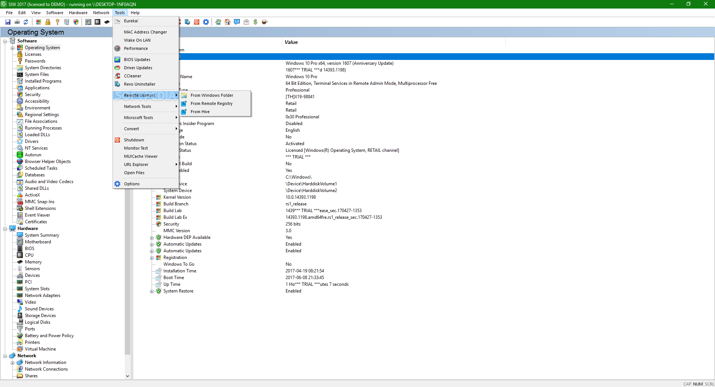Click the key Passwords toolbar icon
This screenshot has height=387, width=715.
(x=57, y=22)
